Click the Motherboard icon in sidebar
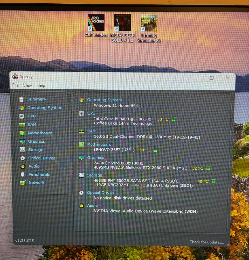Screen dimensions: 249x260 pos(22,133)
